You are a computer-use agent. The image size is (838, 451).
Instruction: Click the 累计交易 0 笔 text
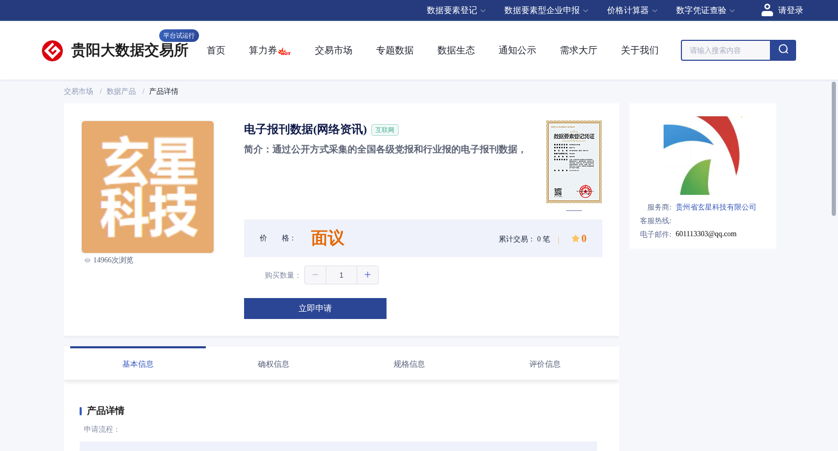pyautogui.click(x=524, y=239)
